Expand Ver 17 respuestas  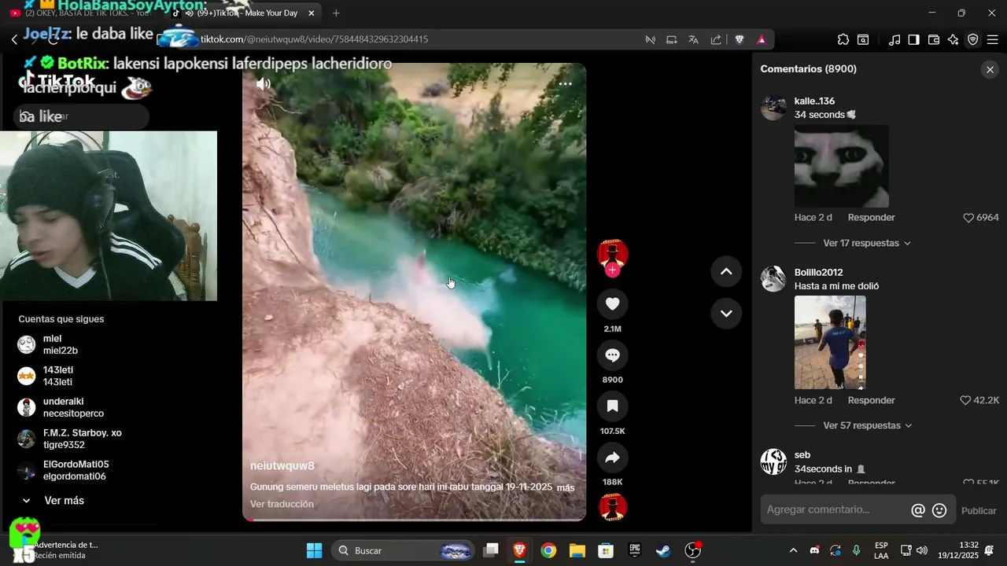(x=867, y=244)
